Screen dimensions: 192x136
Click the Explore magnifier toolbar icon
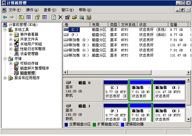click(81, 17)
